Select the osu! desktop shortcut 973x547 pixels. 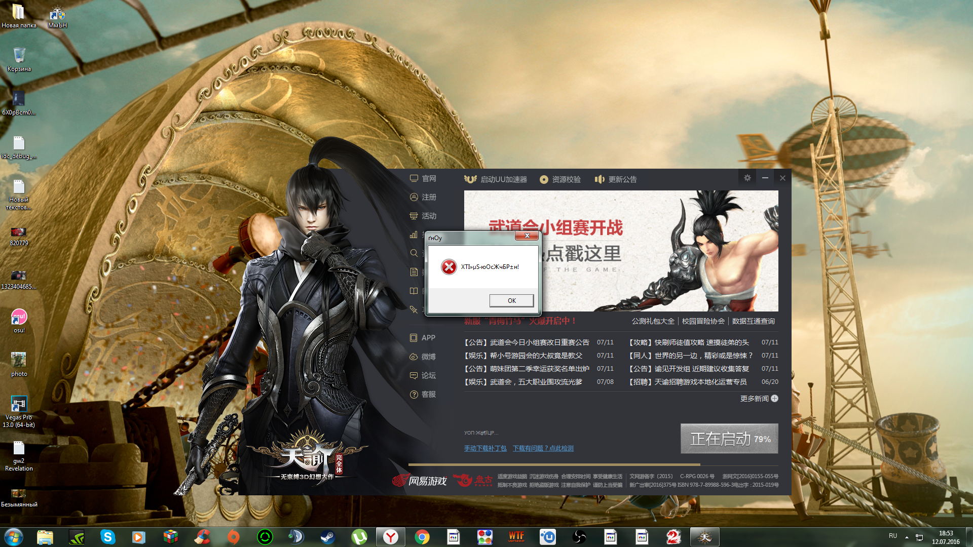pos(19,321)
